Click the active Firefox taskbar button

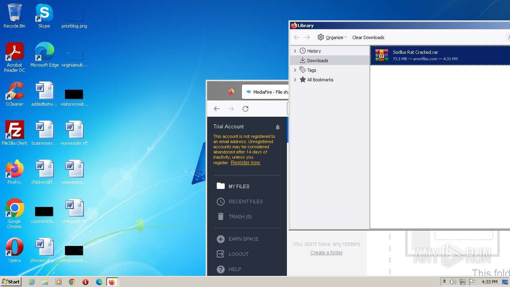[x=112, y=282]
